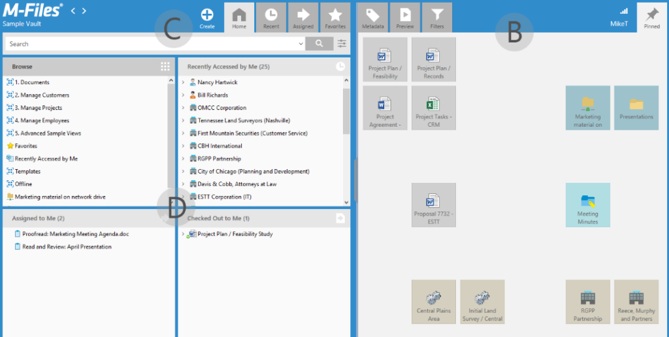Expand the Bill Richards entry
The width and height of the screenshot is (669, 337).
click(x=183, y=95)
